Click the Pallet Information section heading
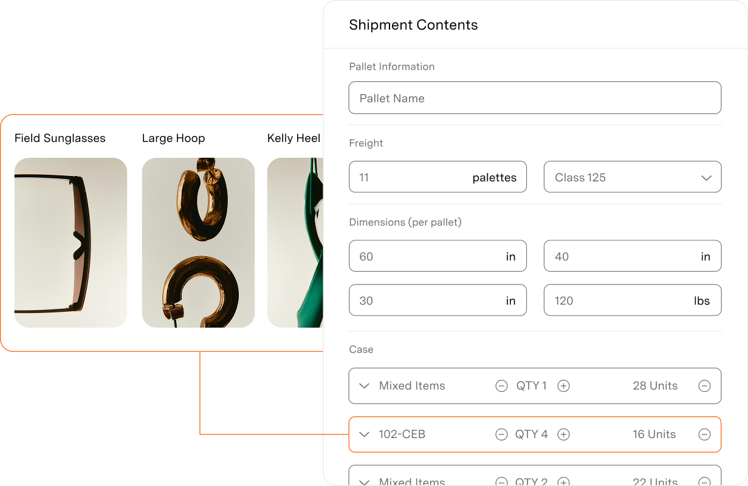This screenshot has height=486, width=748. pyautogui.click(x=392, y=66)
